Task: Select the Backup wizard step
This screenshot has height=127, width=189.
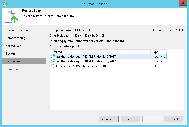Action: pyautogui.click(x=11, y=54)
